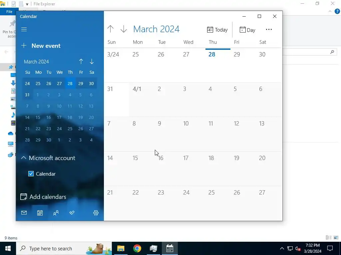341x255 pixels.
Task: Select day 24 in the mini calendar first row
Action: pyautogui.click(x=27, y=83)
